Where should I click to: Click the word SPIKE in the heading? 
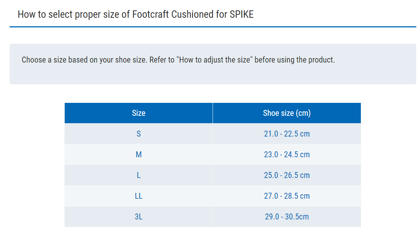(241, 15)
